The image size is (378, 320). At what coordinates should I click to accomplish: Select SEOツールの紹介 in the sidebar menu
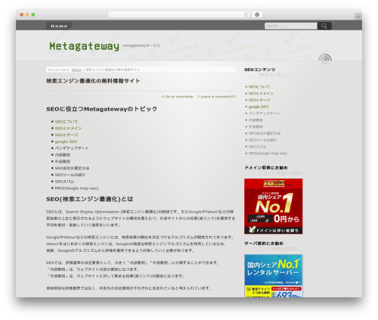[262, 140]
